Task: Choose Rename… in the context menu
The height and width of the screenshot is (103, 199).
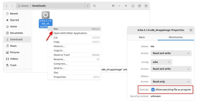Action: tap(74, 59)
